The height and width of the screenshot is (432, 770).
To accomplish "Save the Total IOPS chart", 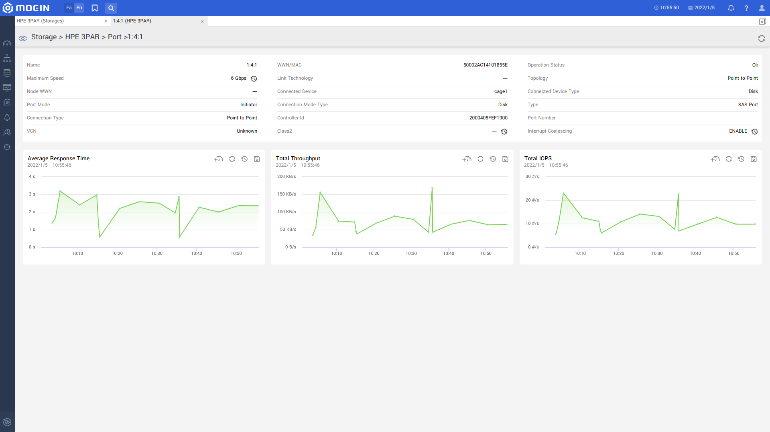I will point(754,159).
